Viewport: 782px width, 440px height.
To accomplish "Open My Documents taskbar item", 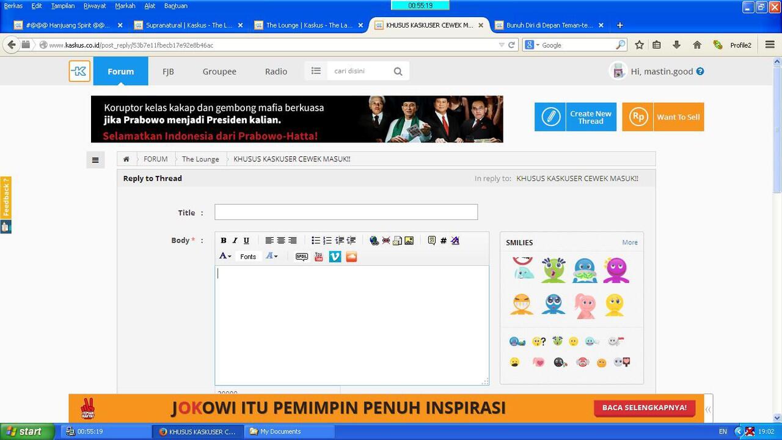I will pos(290,431).
